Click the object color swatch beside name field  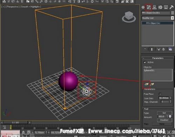coord(173,13)
